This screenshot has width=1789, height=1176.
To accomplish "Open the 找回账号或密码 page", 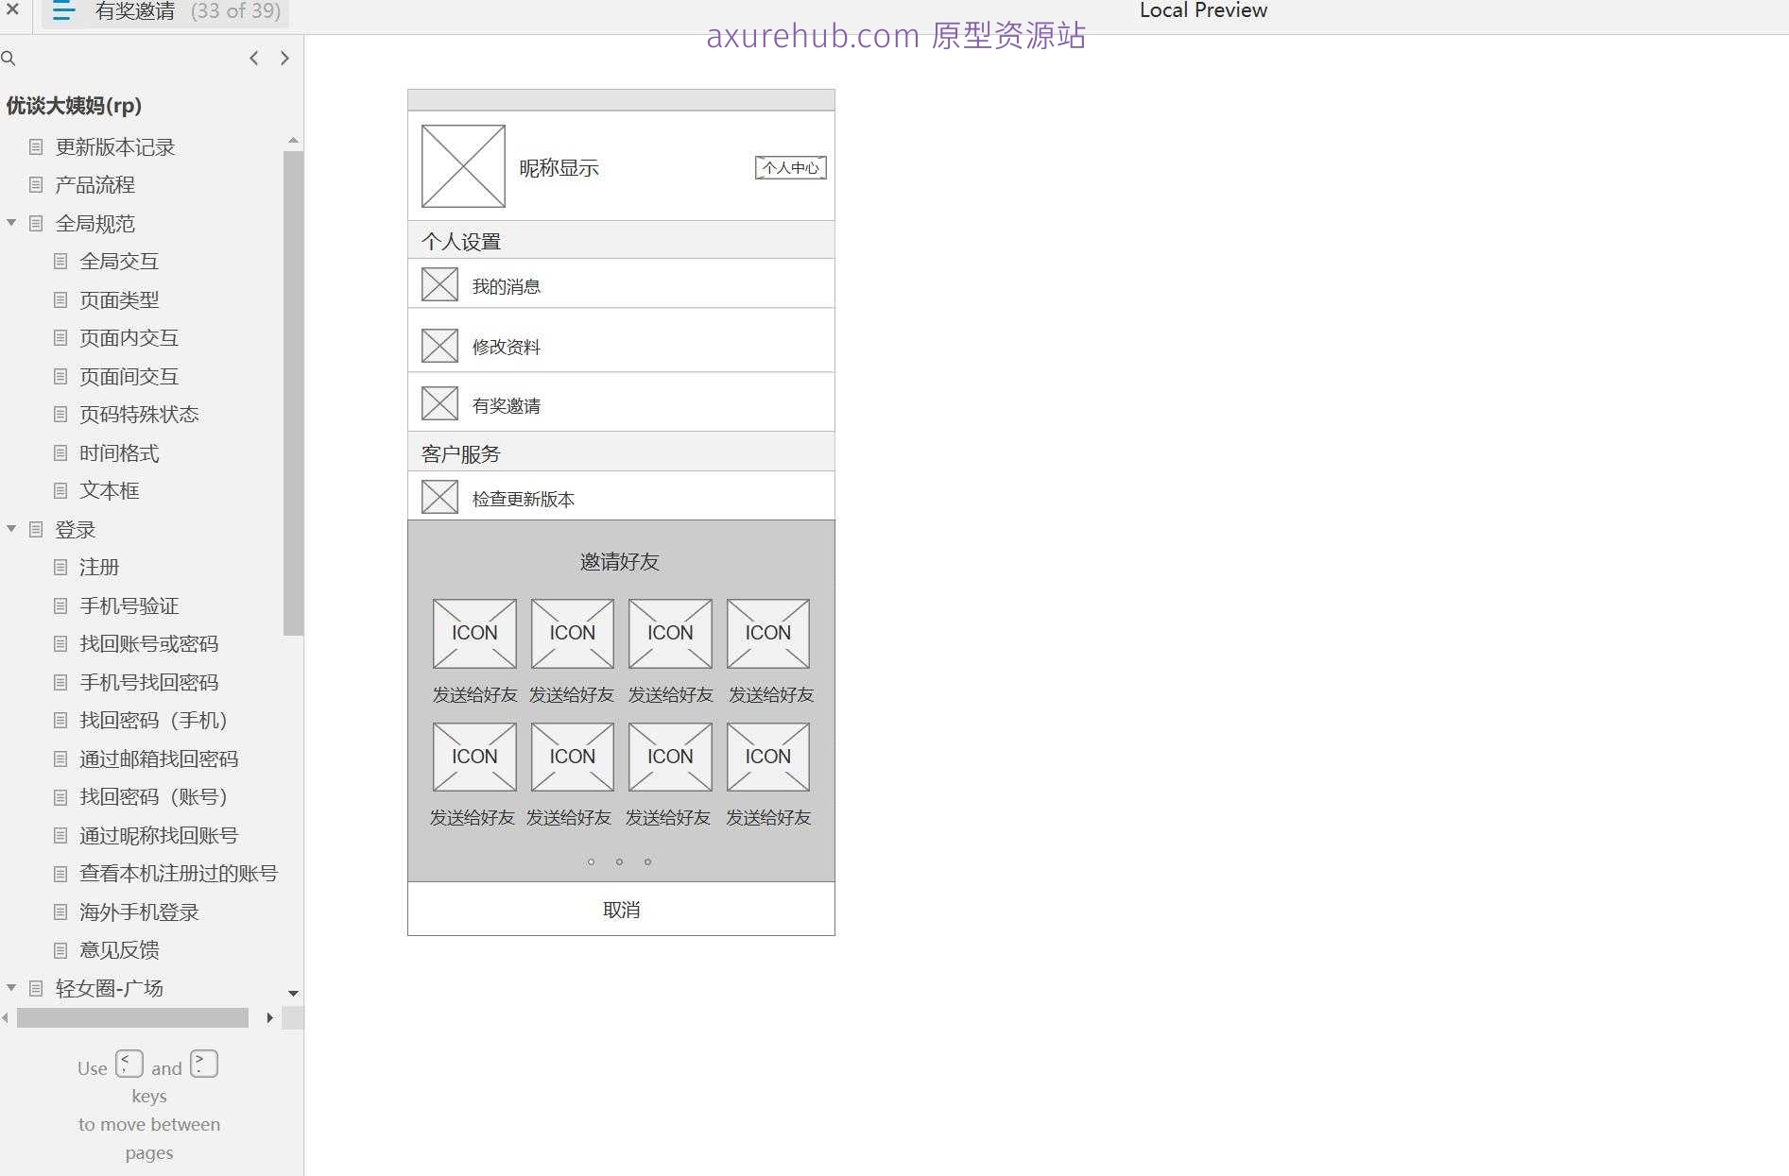I will [x=148, y=644].
